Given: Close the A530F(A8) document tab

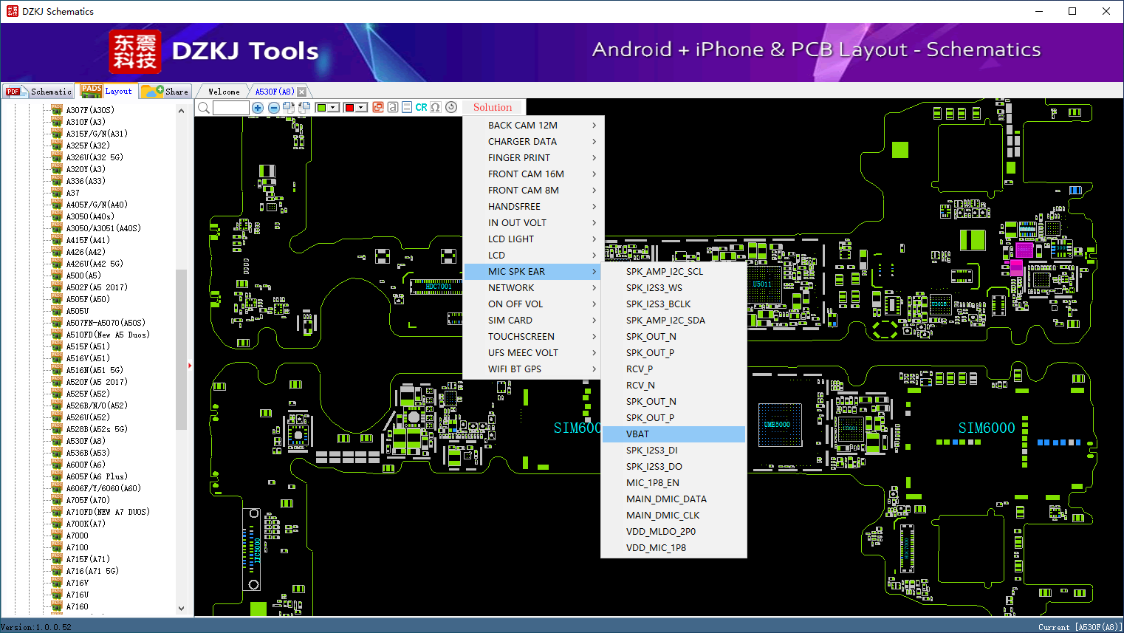Looking at the screenshot, I should tap(301, 92).
